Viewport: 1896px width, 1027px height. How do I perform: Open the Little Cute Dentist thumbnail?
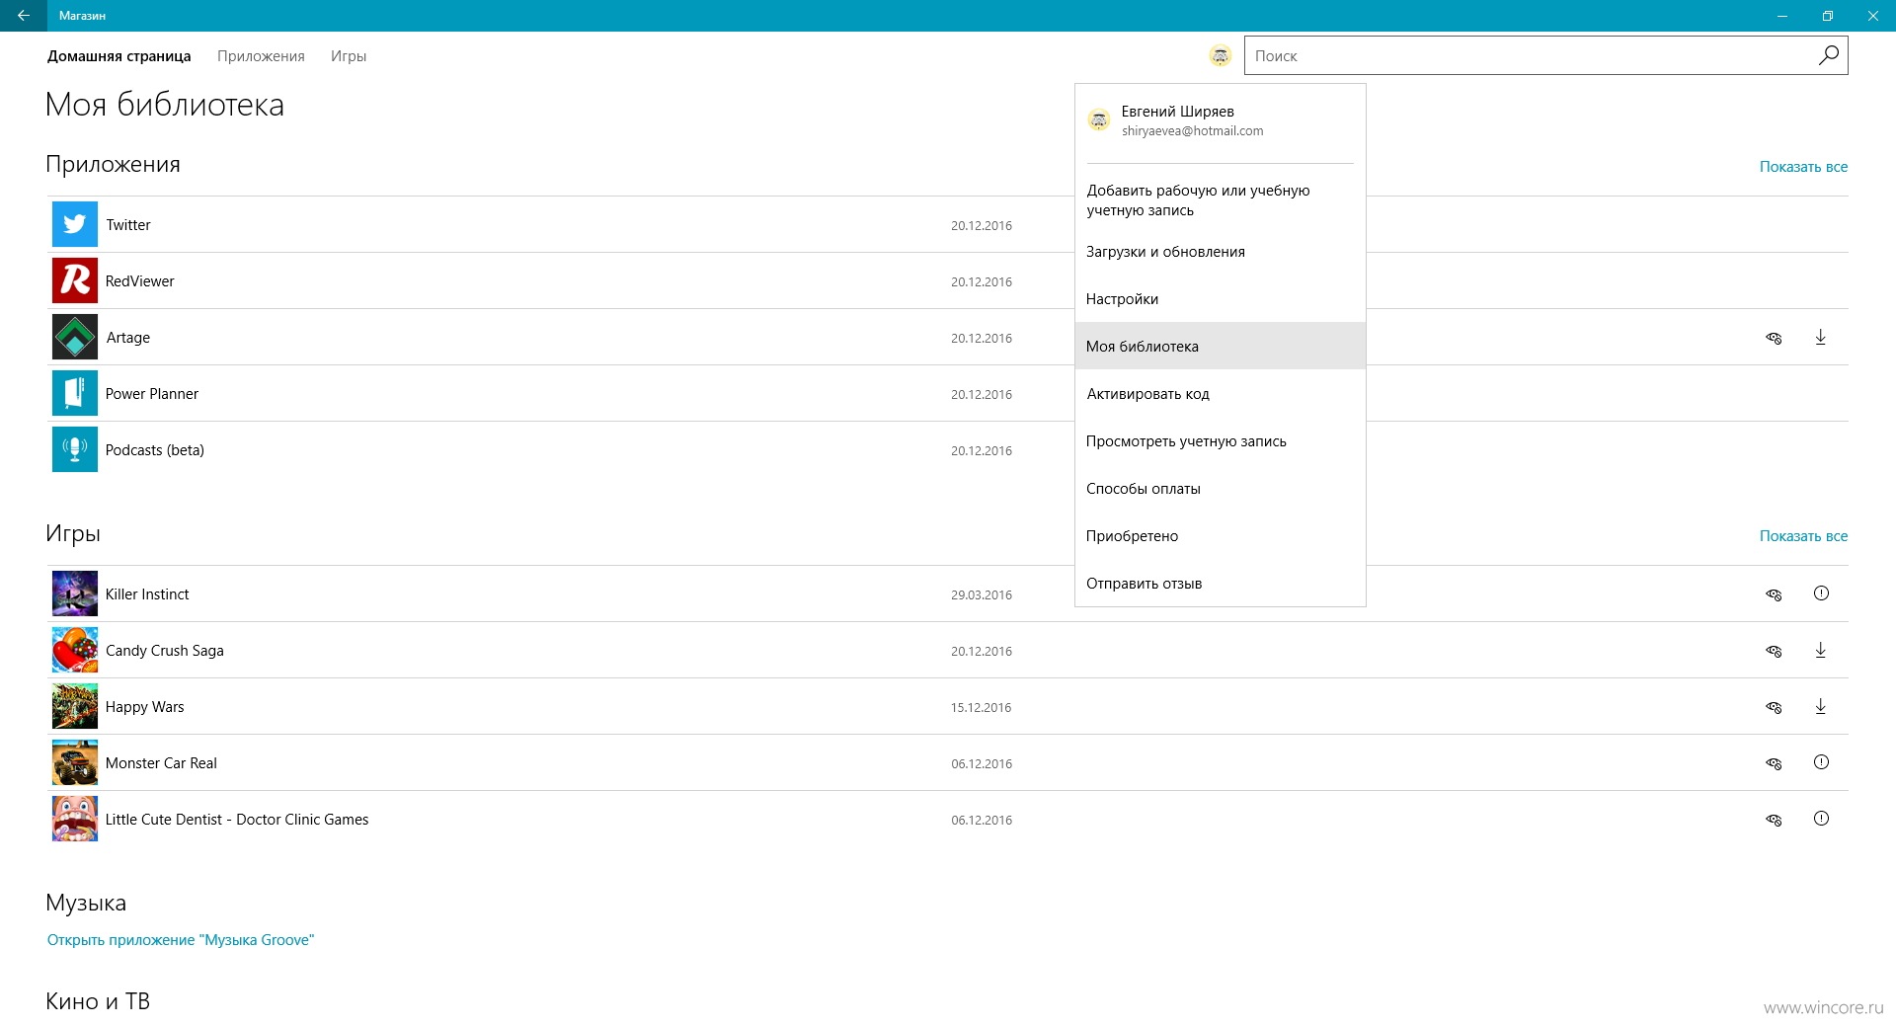[75, 819]
